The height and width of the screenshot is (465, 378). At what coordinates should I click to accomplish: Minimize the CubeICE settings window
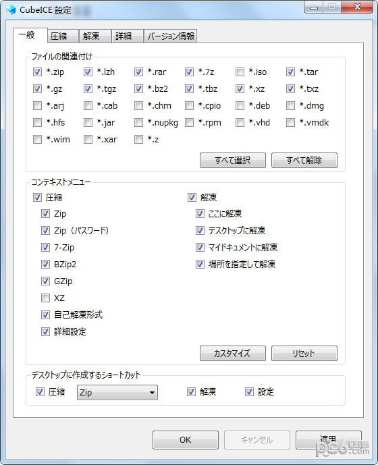point(314,7)
